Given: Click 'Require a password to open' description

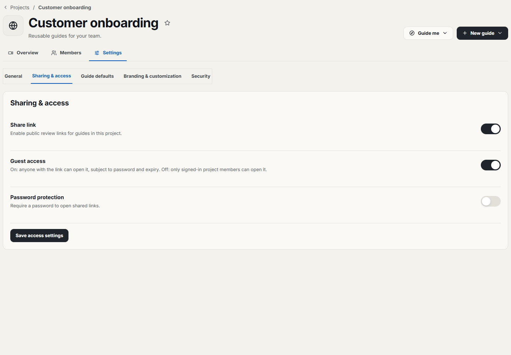Looking at the screenshot, I should click(x=55, y=206).
